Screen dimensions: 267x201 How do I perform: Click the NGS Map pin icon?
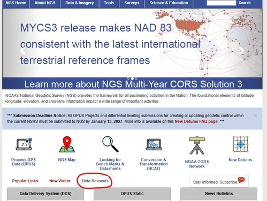(x=67, y=144)
